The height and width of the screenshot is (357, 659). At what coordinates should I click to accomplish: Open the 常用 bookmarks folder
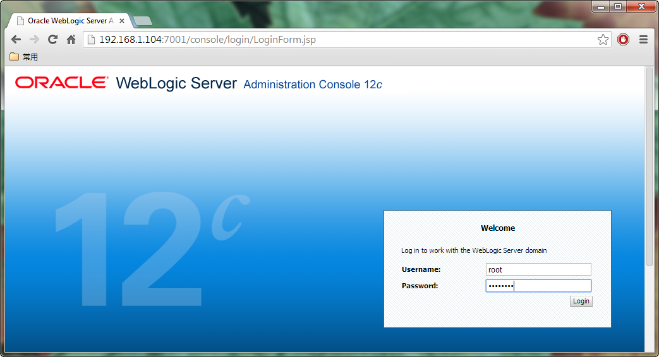(23, 57)
